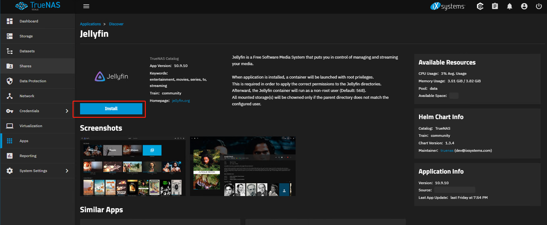547x225 pixels.
Task: Click the CPU Usage 3% Avg value
Action: [x=454, y=74]
